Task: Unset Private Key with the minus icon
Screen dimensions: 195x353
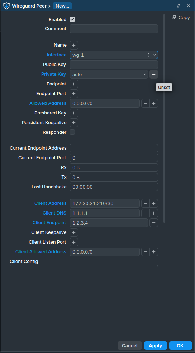Action: (x=154, y=74)
